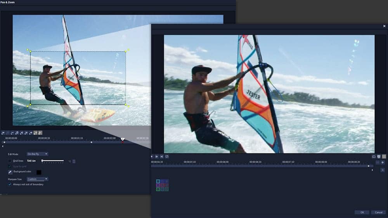The image size is (388, 218).
Task: Click the Grid size slider track
Action: point(53,160)
